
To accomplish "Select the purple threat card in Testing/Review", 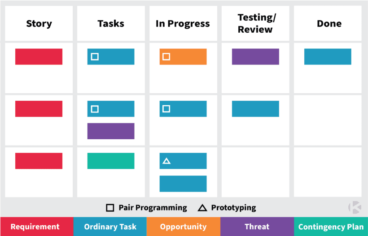I will coord(255,57).
